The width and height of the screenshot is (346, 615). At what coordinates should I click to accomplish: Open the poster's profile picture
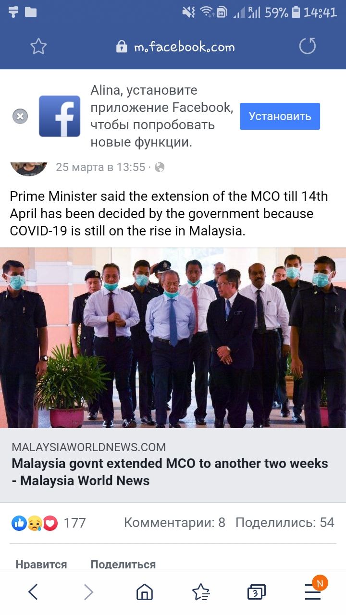pos(29,168)
